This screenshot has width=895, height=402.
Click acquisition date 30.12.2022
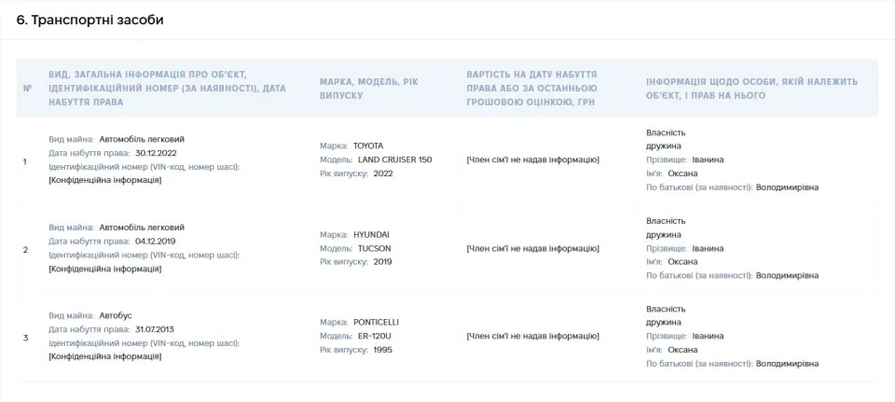click(156, 153)
